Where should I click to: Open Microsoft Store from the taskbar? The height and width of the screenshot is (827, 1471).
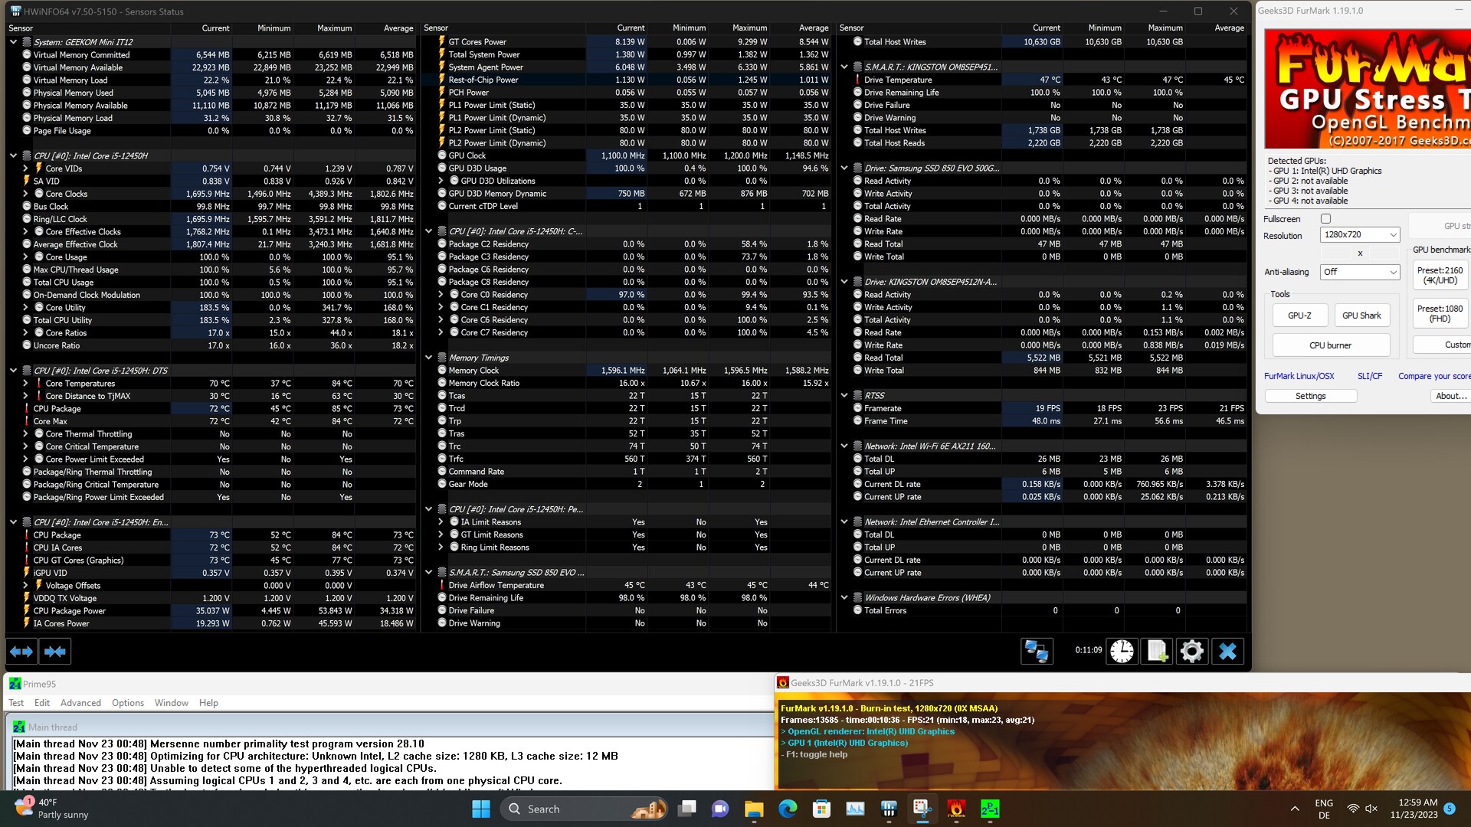[x=821, y=809]
